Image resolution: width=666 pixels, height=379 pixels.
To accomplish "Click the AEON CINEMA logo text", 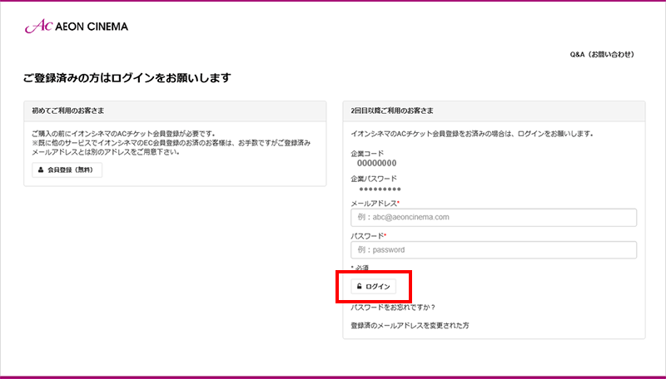I will (x=92, y=27).
